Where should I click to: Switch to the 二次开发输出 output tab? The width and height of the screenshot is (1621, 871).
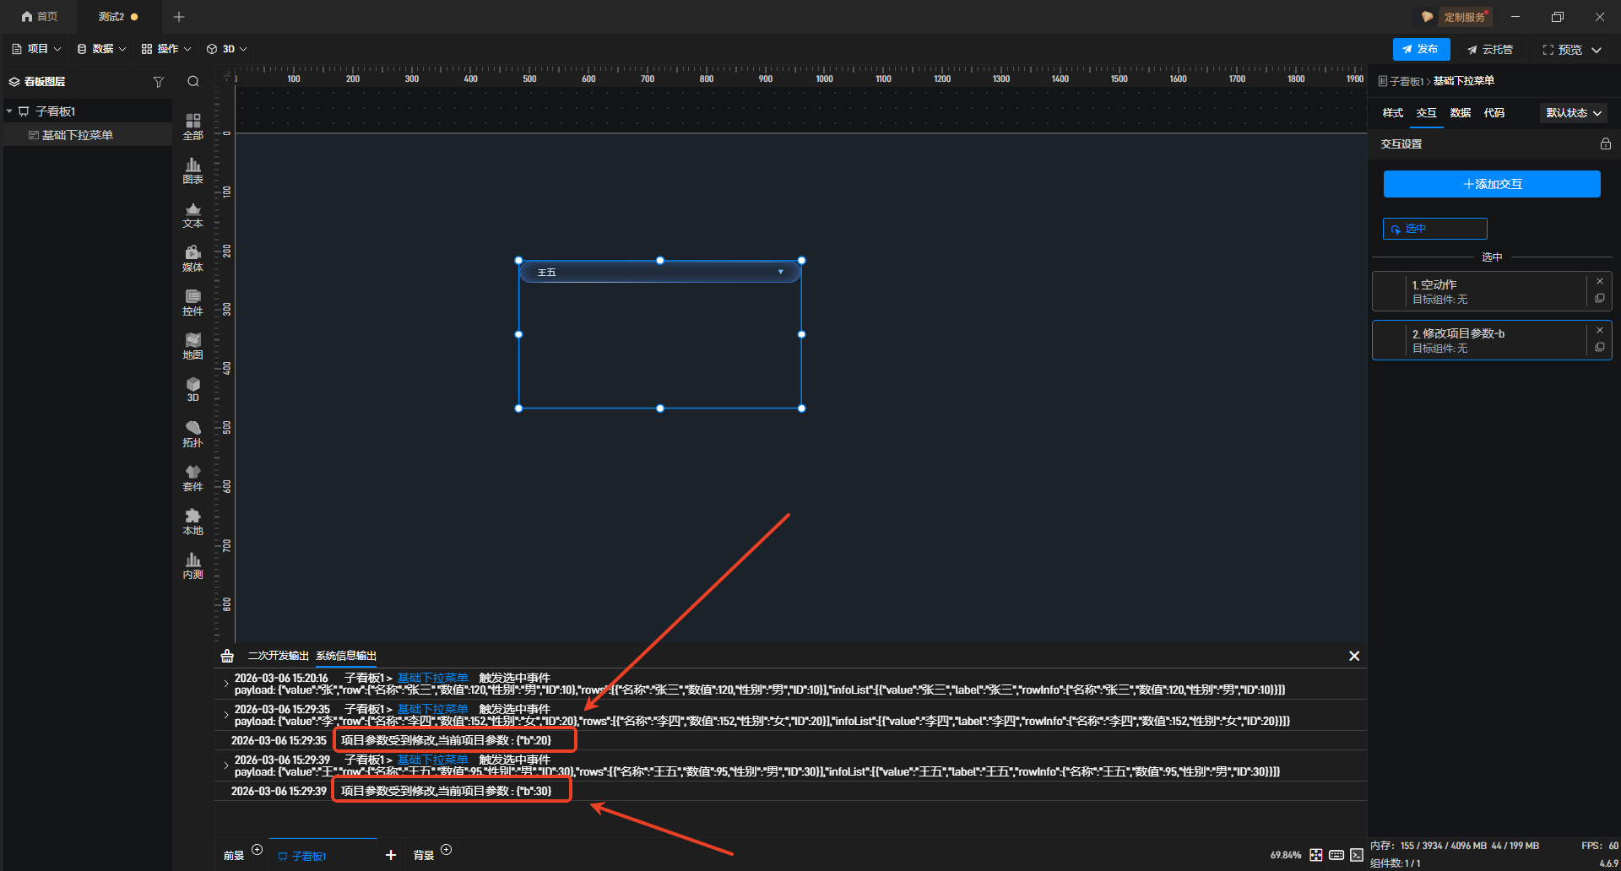[278, 656]
